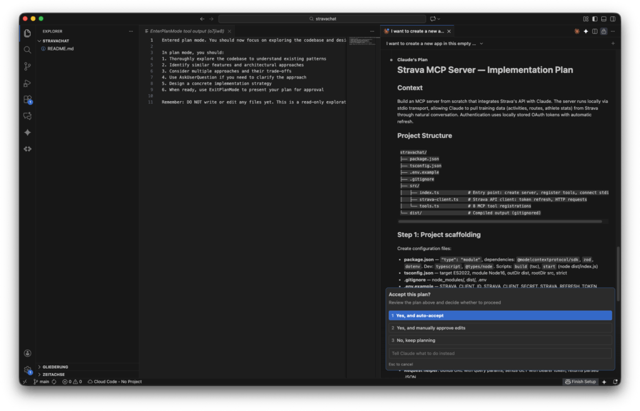This screenshot has width=640, height=411.
Task: Click the horizontal scrollbar under Project Structure
Action: pyautogui.click(x=500, y=221)
